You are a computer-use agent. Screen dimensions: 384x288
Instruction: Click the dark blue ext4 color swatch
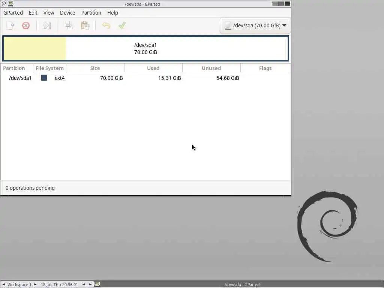[44, 78]
